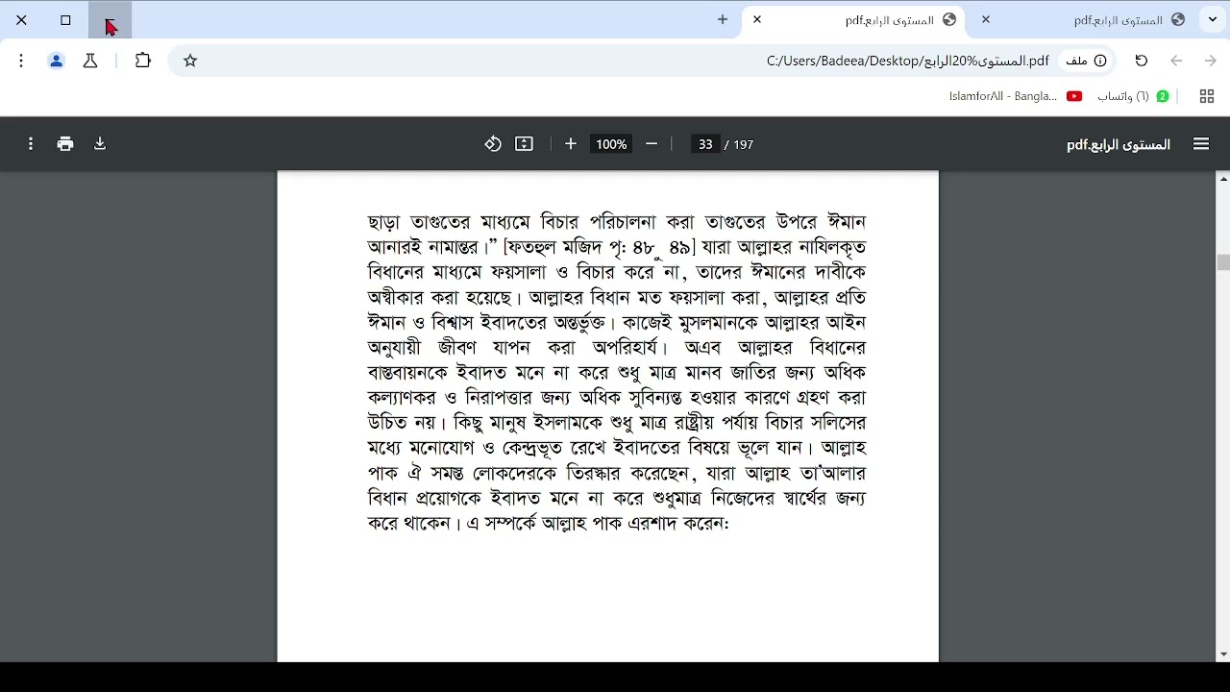Click the المستوى الرابع.pdf document title

1119,144
